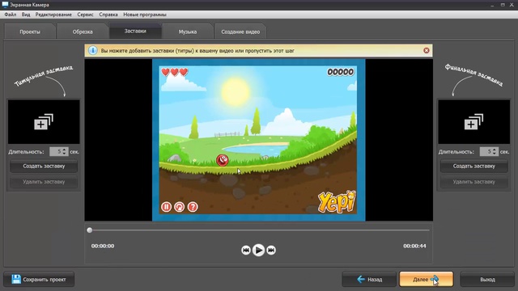The image size is (518, 291).
Task: Click the blue info icon in notification
Action: (93, 50)
